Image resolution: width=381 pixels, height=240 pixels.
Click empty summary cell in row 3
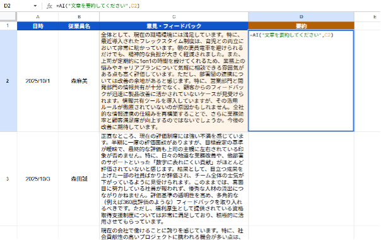coord(301,179)
